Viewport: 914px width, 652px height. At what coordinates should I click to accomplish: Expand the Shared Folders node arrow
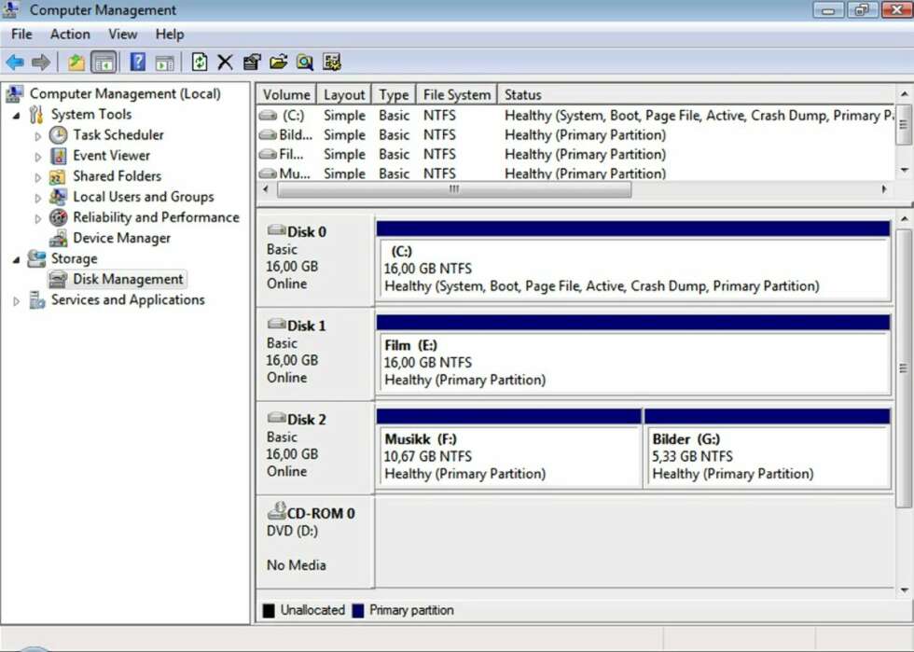(38, 177)
